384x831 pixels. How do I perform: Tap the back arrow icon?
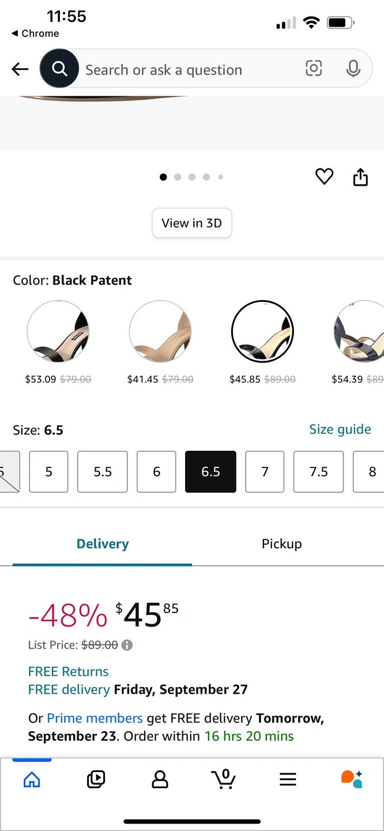coord(20,70)
